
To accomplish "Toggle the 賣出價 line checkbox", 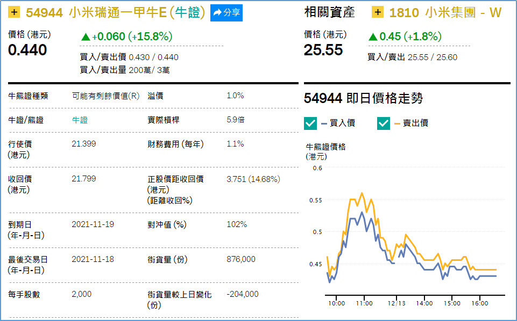I will [384, 123].
